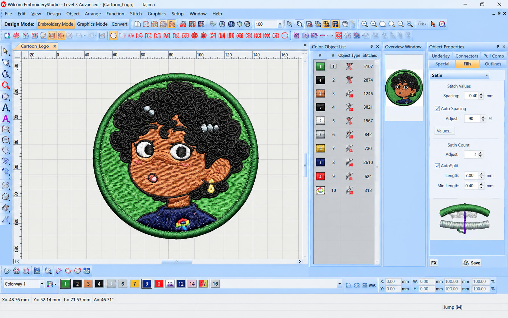Activate the hand Pan tool
Screen dimensions: 508x318
pos(344,24)
